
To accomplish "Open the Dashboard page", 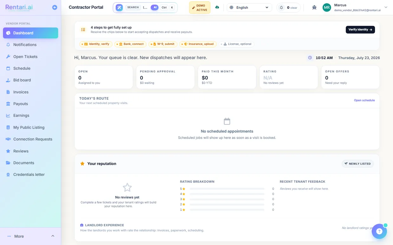I will pyautogui.click(x=30, y=33).
